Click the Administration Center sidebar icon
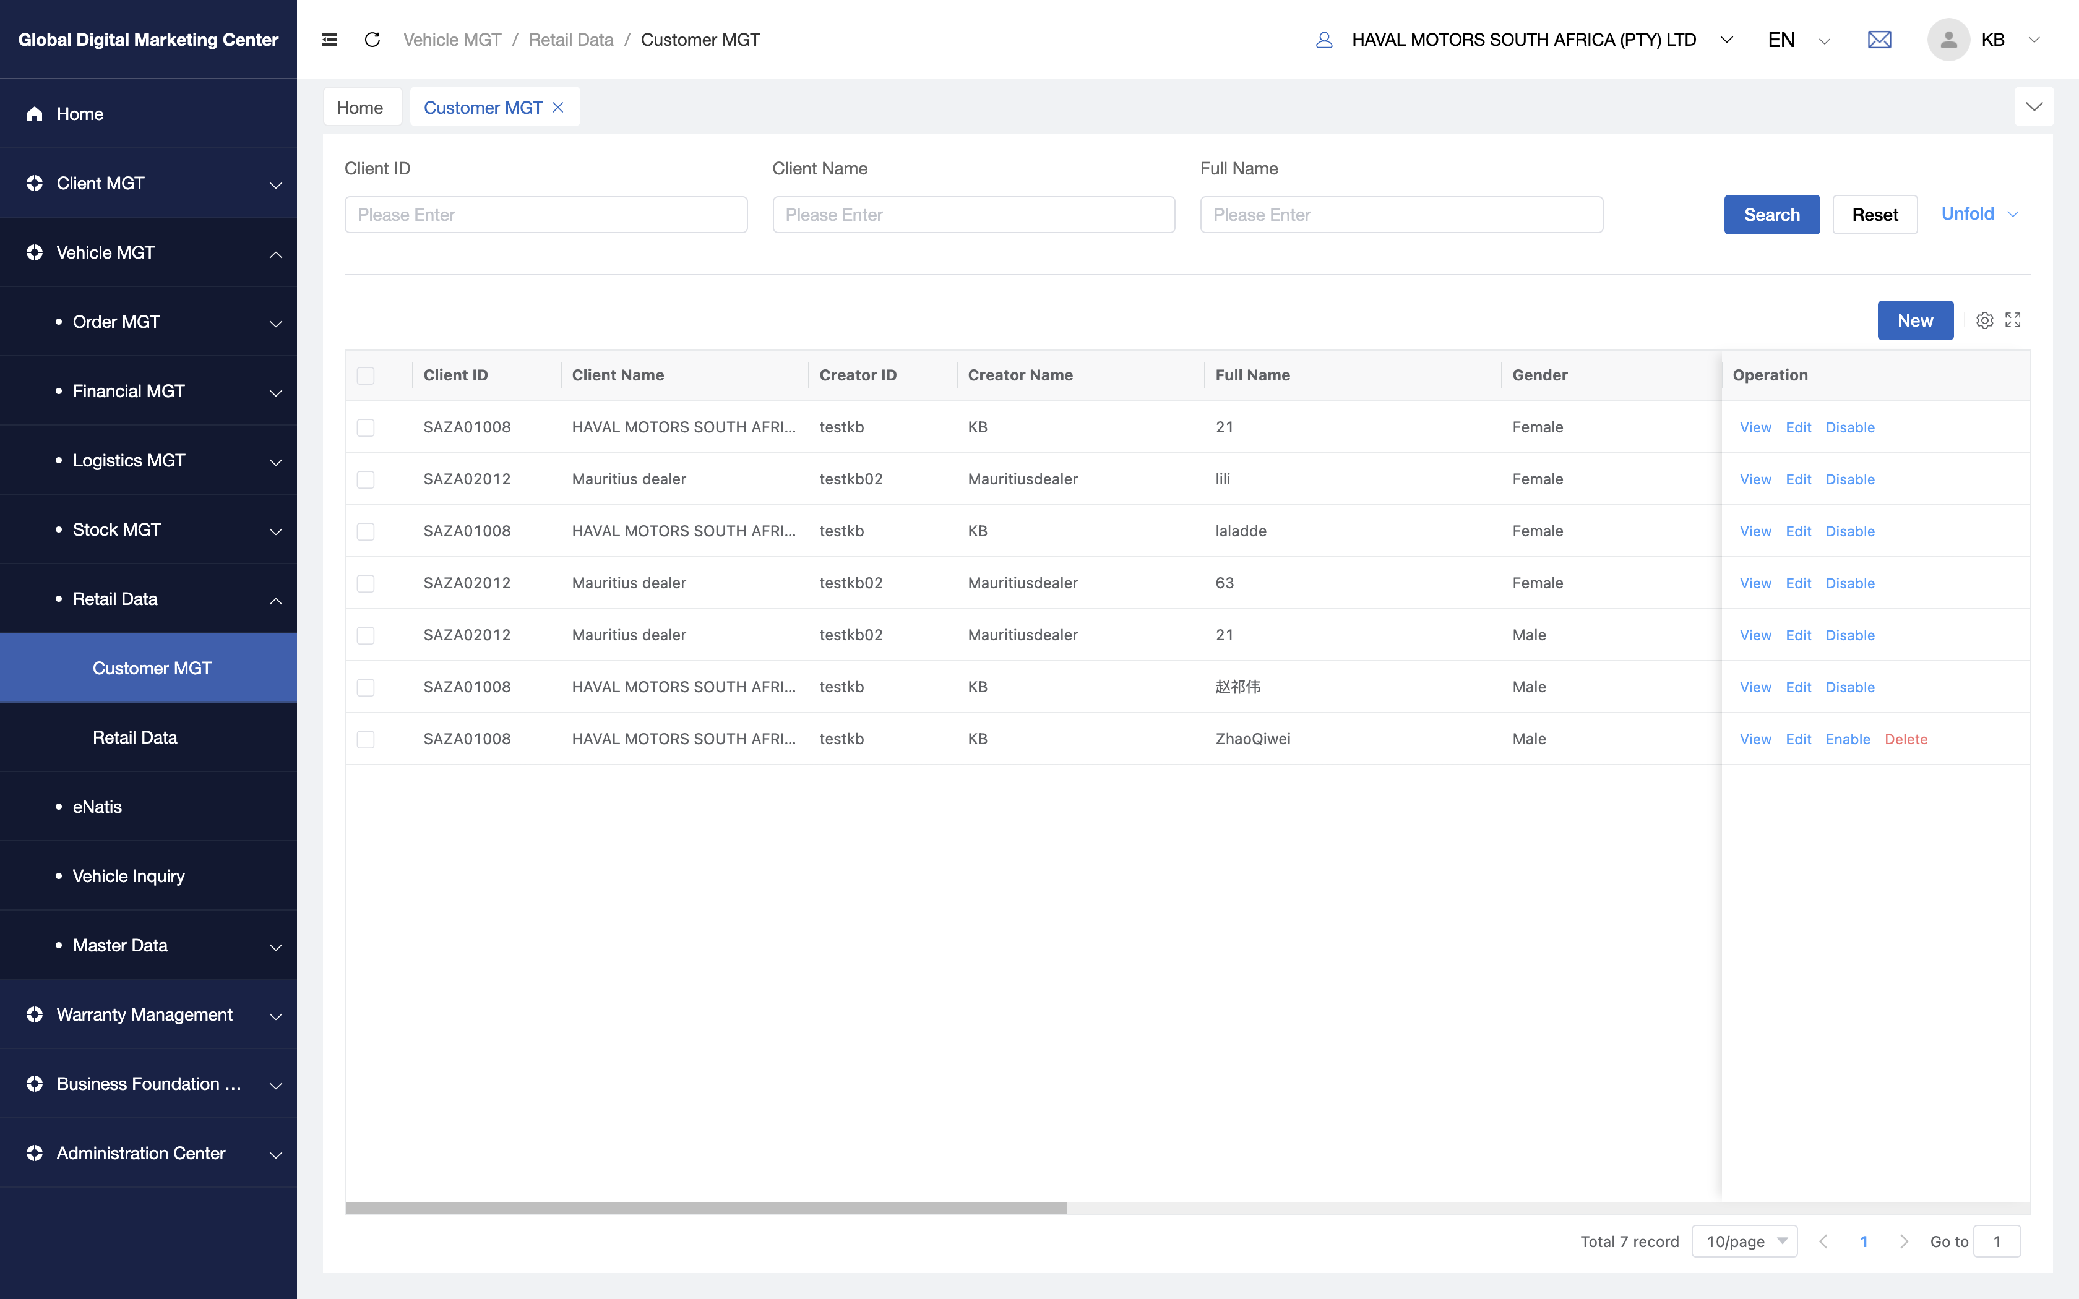2079x1299 pixels. coord(35,1154)
